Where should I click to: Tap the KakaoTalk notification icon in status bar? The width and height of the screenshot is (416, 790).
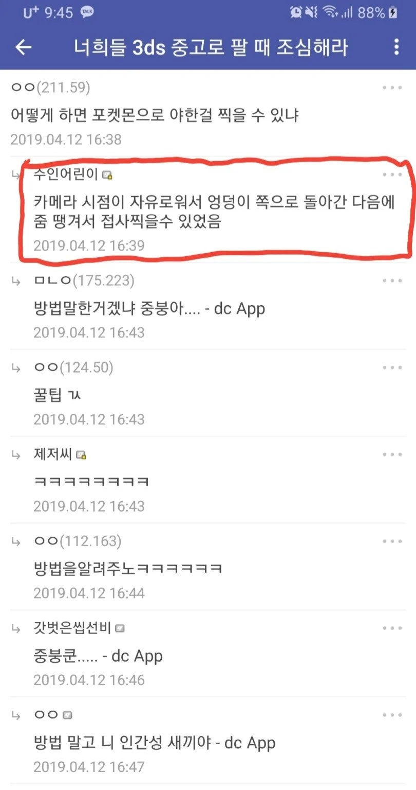pyautogui.click(x=87, y=12)
